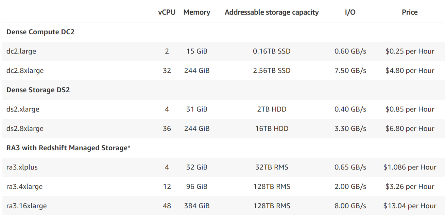Select the Dense Compute DC2 section heading
This screenshot has height=215, width=445.
click(x=40, y=32)
